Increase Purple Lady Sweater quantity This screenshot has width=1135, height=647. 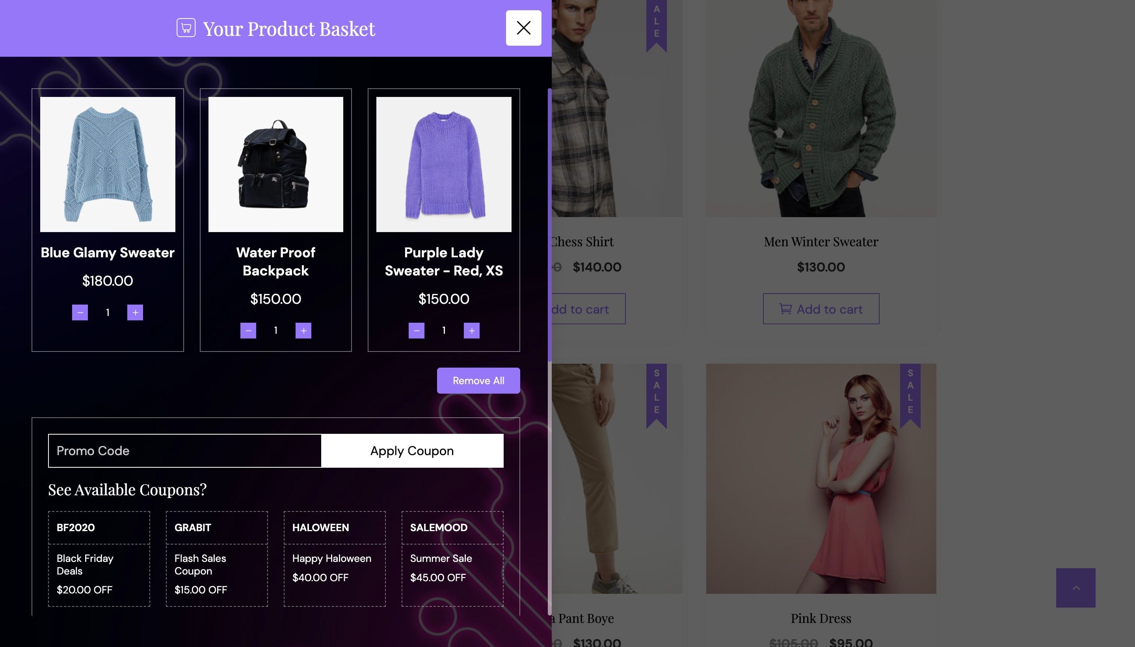(471, 331)
